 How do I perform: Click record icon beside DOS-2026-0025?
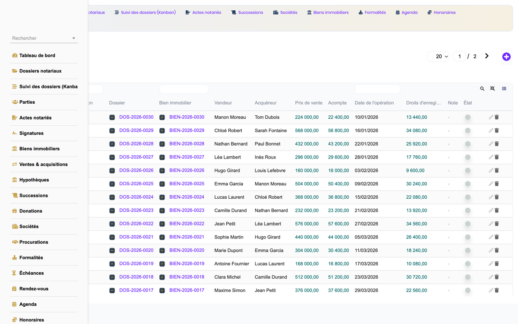pos(112,184)
